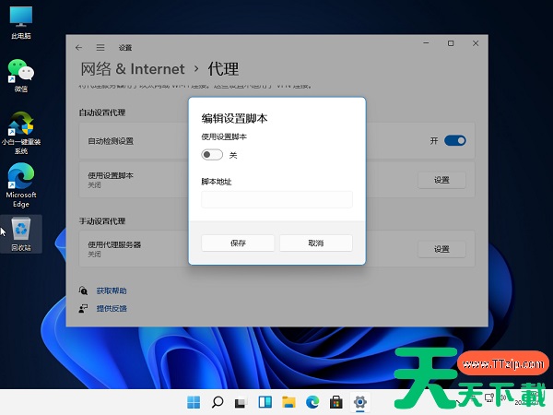Open Task View on taskbar
Viewport: 553px width, 415px height.
[x=241, y=402]
